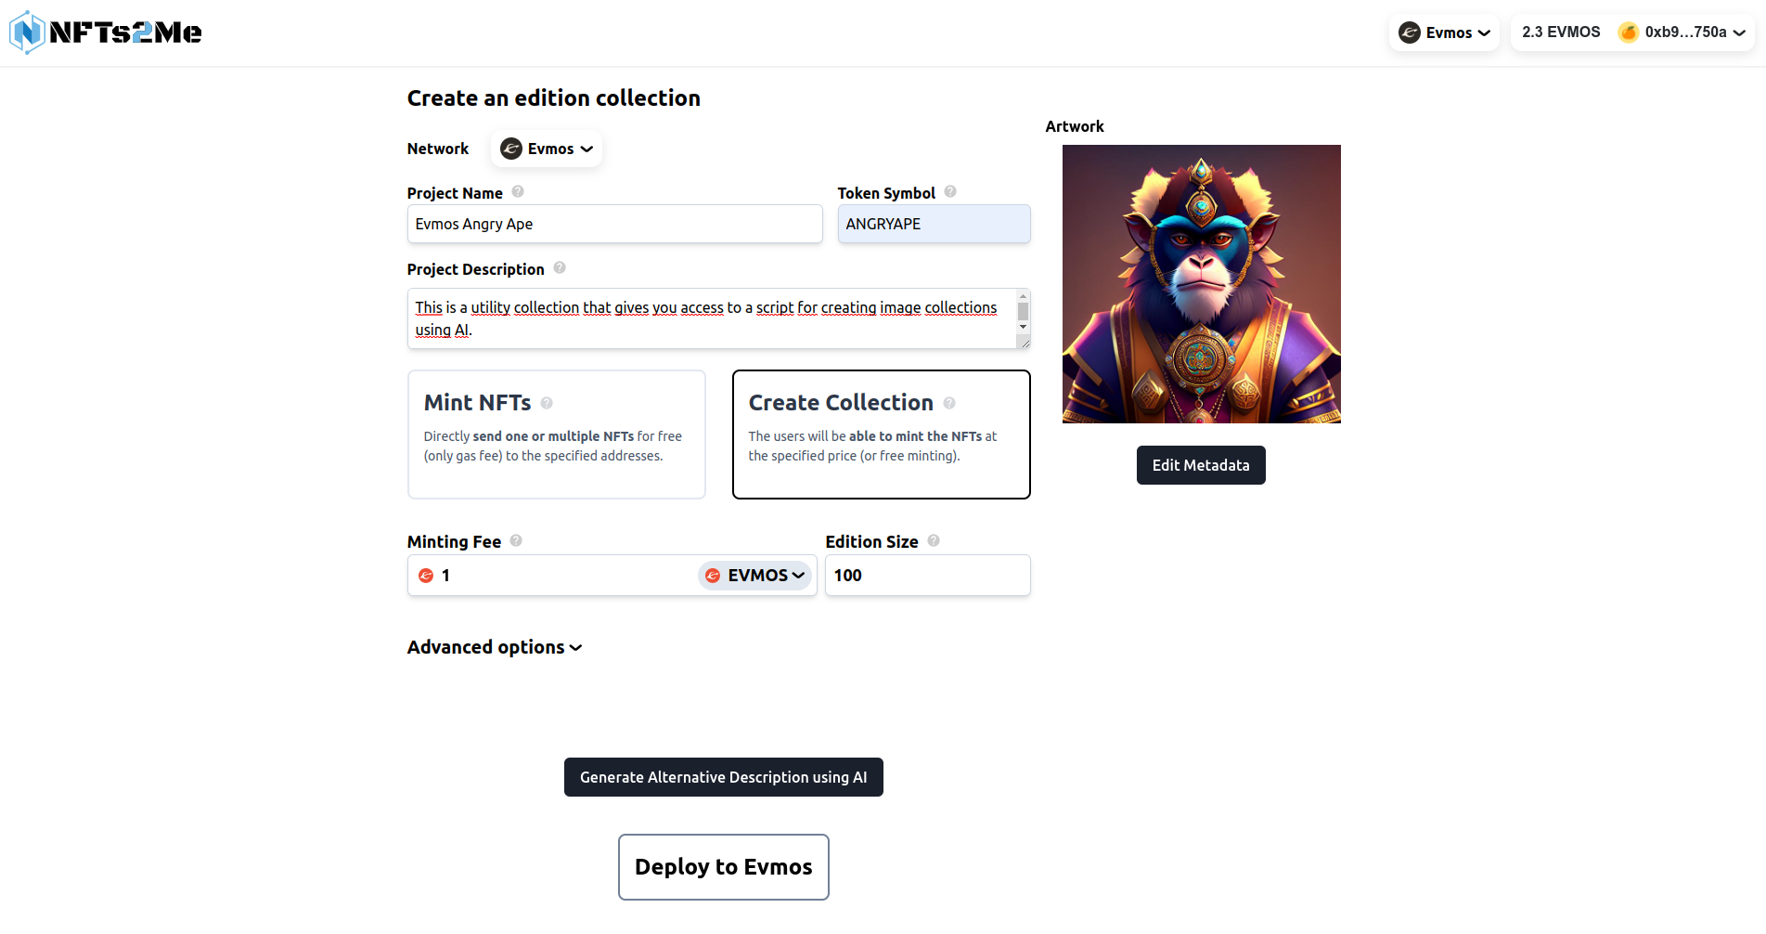The height and width of the screenshot is (934, 1766).
Task: Expand the Advanced options section
Action: point(494,647)
